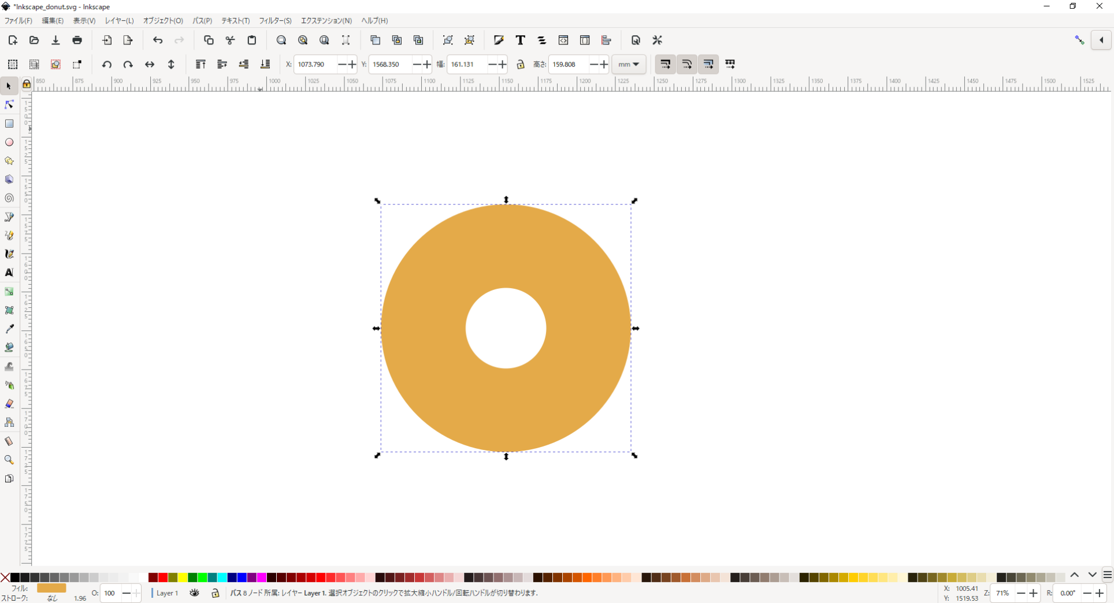Open the Layer 1 selector dropdown
This screenshot has width=1114, height=603.
[168, 593]
